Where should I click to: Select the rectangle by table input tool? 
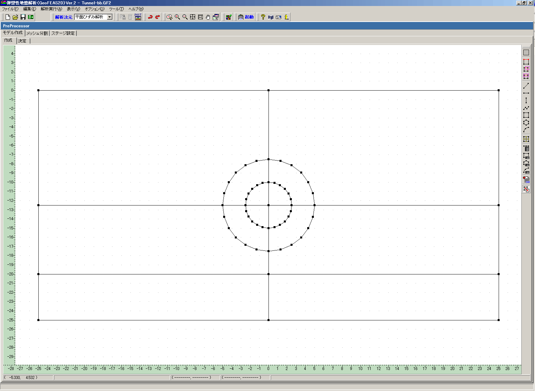tap(526, 156)
